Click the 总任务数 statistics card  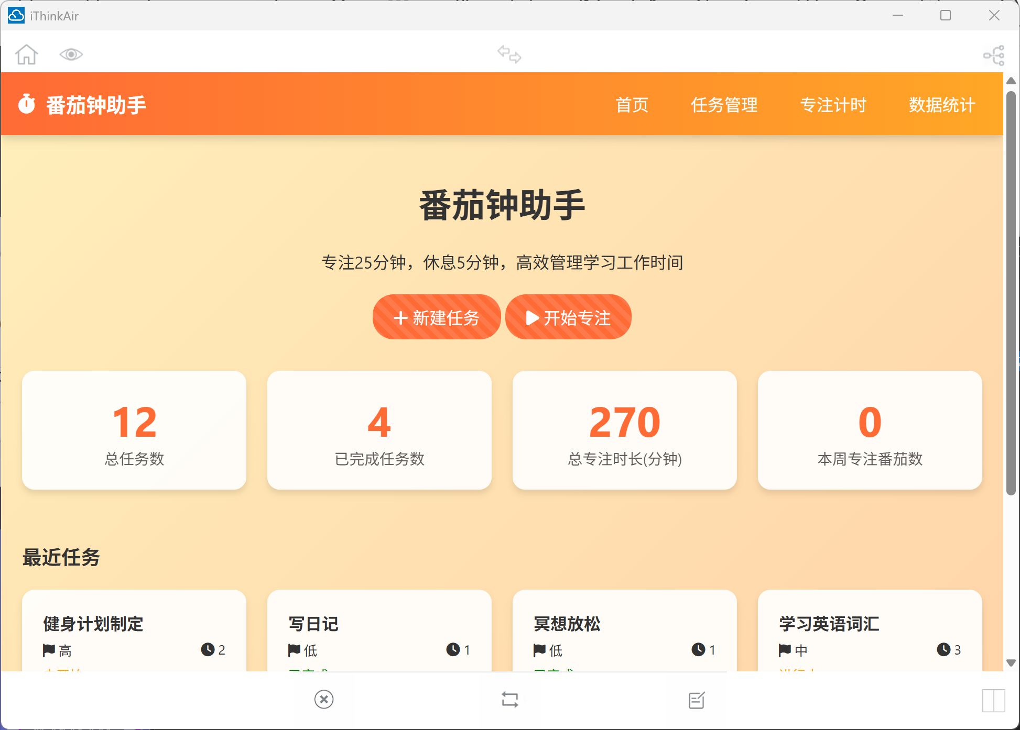pos(134,430)
